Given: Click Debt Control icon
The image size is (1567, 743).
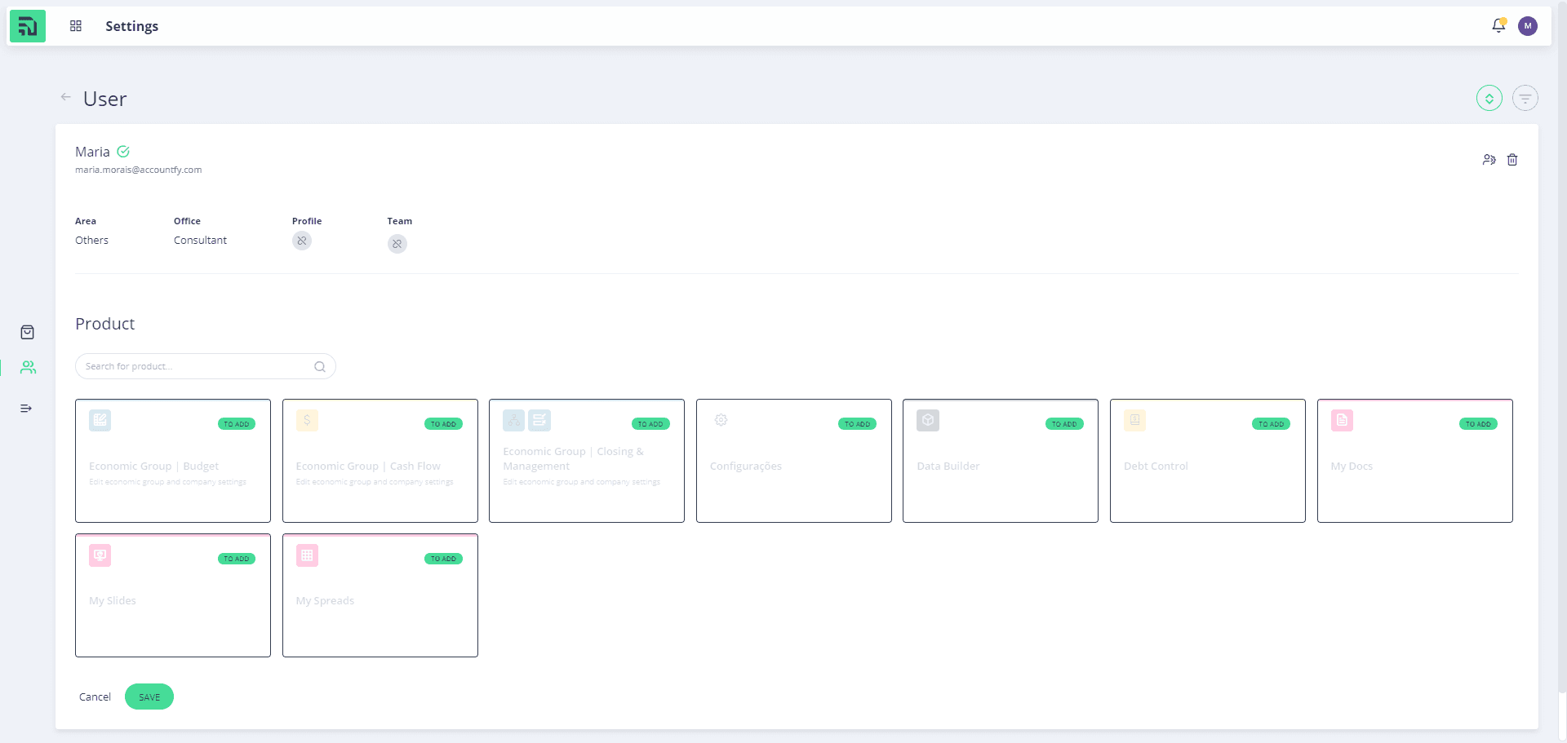Looking at the screenshot, I should click(1134, 420).
